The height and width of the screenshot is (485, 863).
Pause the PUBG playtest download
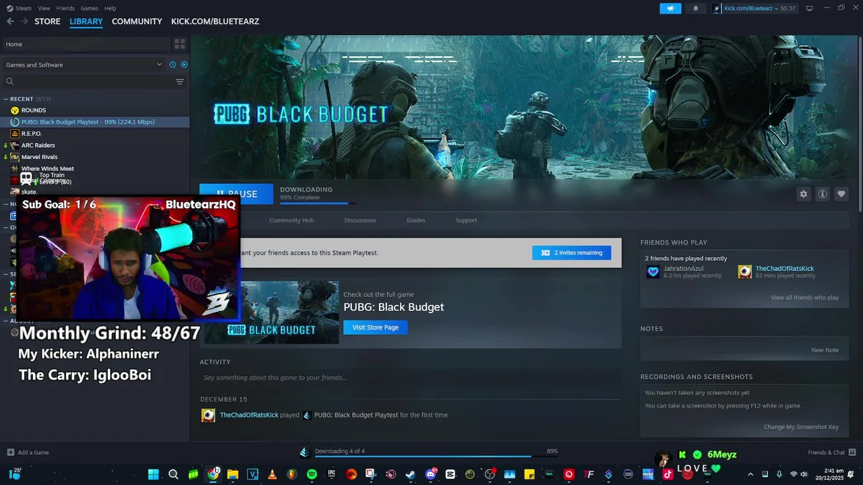point(237,194)
